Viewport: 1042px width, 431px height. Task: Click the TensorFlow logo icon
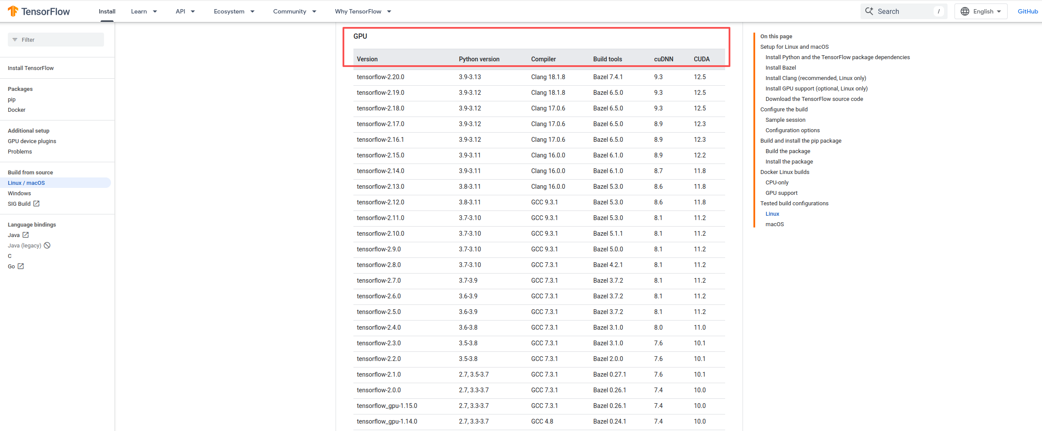click(x=13, y=11)
